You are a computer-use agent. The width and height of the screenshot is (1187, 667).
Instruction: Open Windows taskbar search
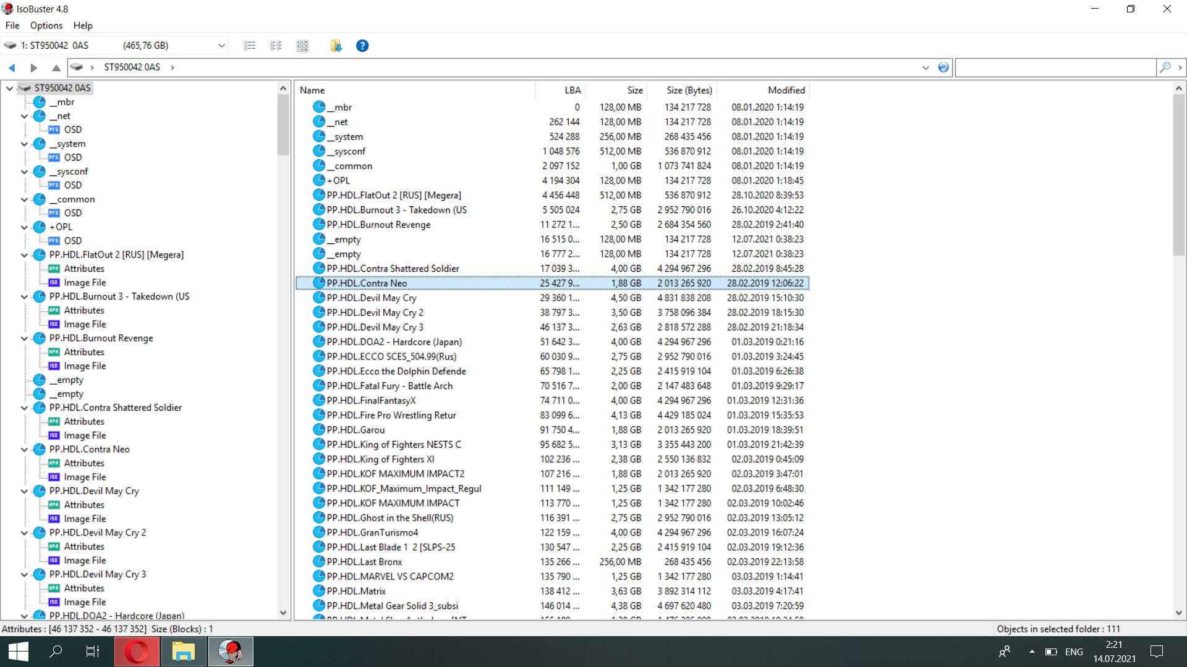[56, 652]
